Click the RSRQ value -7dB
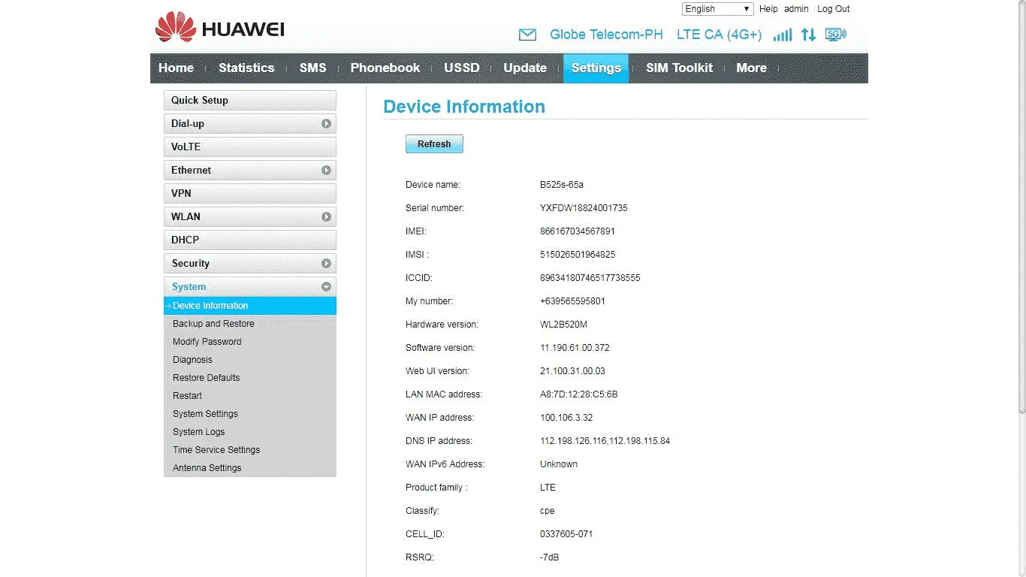 point(549,557)
